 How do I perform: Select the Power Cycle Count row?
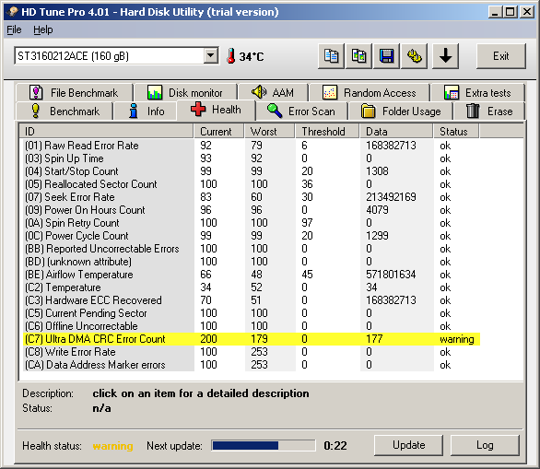point(252,236)
